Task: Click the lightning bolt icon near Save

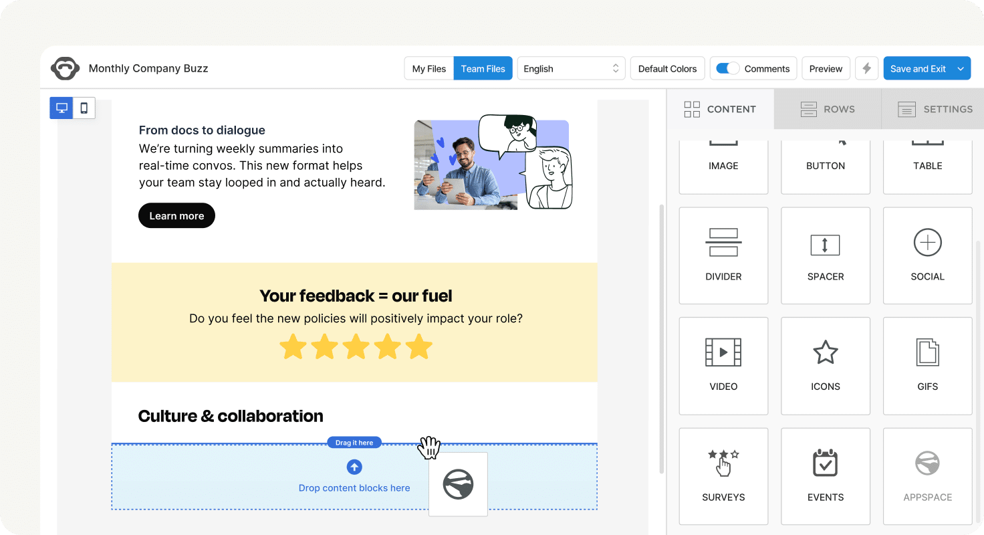Action: coord(866,68)
